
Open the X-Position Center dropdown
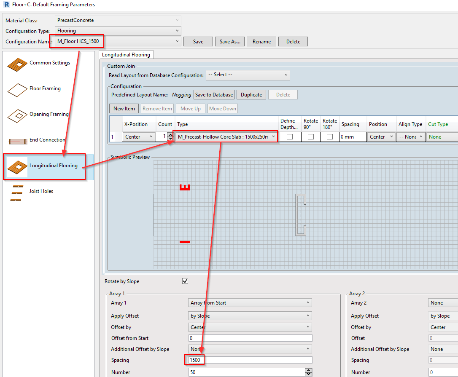tap(139, 136)
